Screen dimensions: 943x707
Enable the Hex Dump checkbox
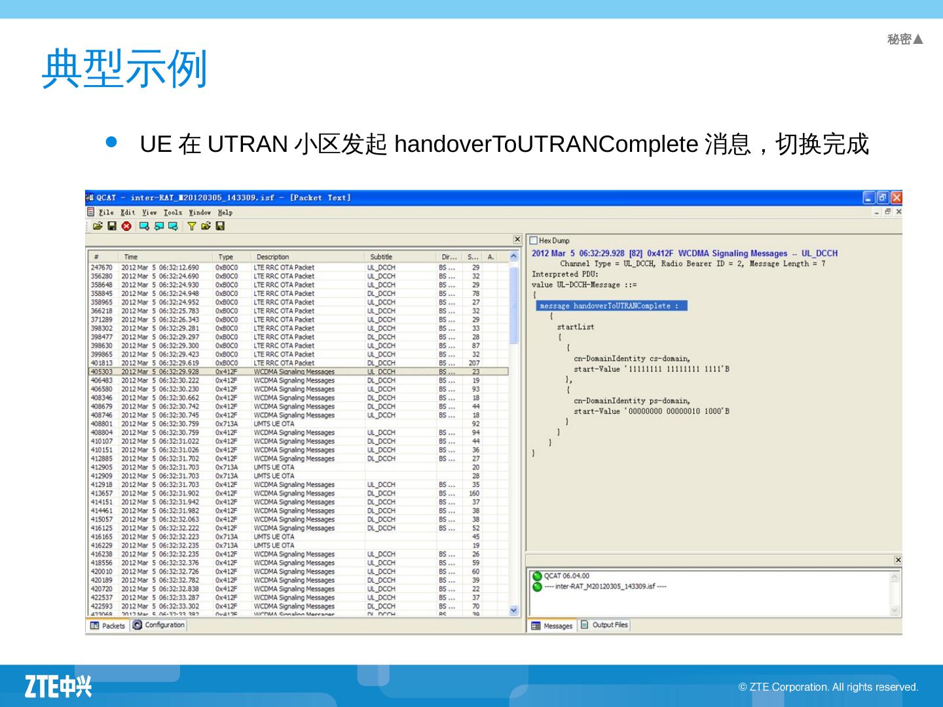click(x=533, y=240)
